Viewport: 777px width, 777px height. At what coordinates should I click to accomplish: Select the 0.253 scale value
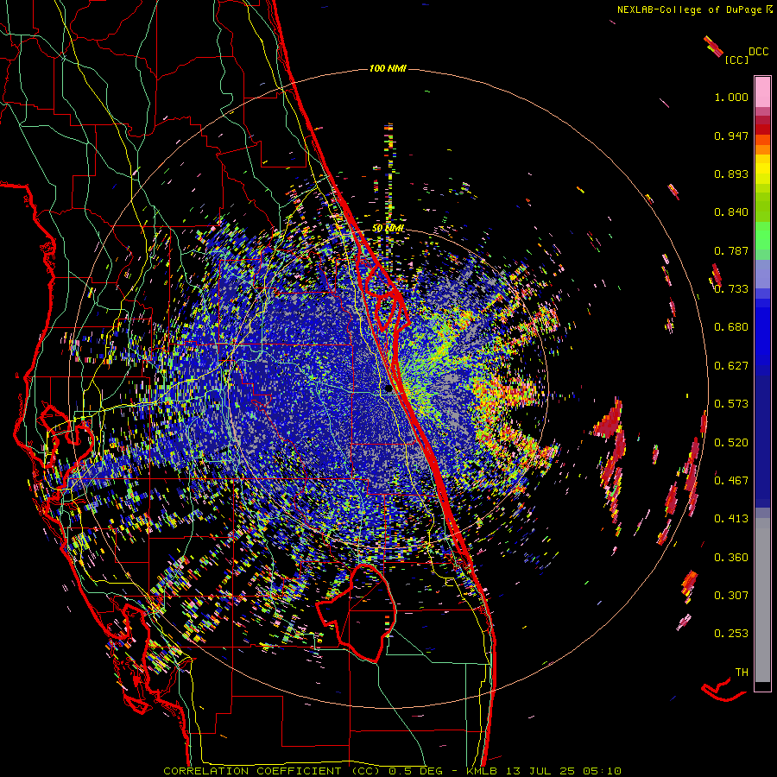pos(731,634)
